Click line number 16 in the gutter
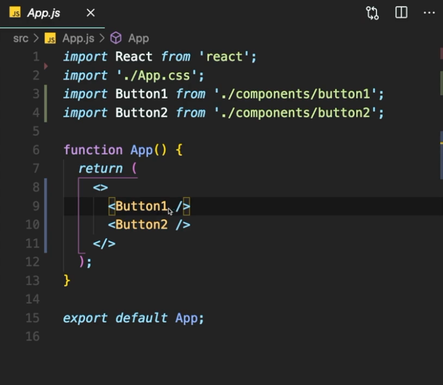443x385 pixels. tap(32, 336)
